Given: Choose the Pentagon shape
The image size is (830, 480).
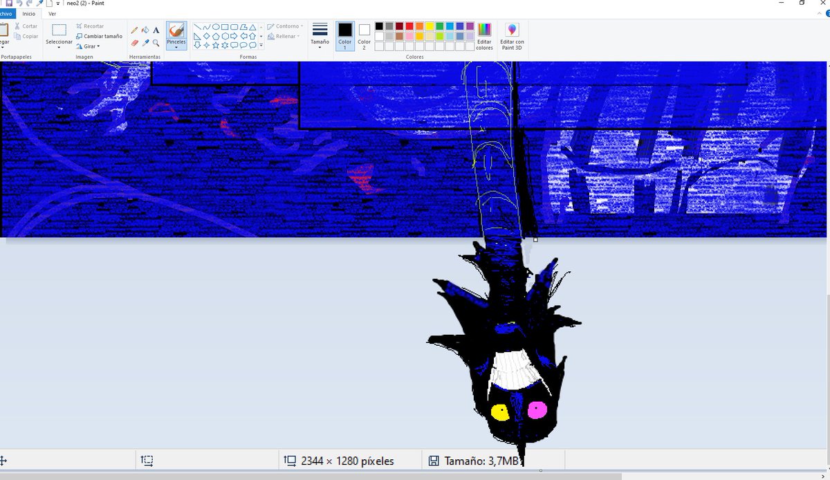Looking at the screenshot, I should click(x=216, y=36).
